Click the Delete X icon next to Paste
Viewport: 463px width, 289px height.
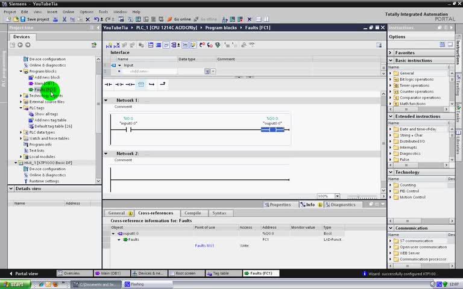87,19
